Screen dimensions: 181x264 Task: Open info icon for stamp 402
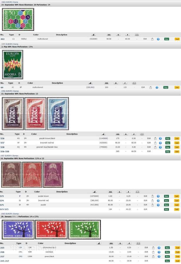158,39
